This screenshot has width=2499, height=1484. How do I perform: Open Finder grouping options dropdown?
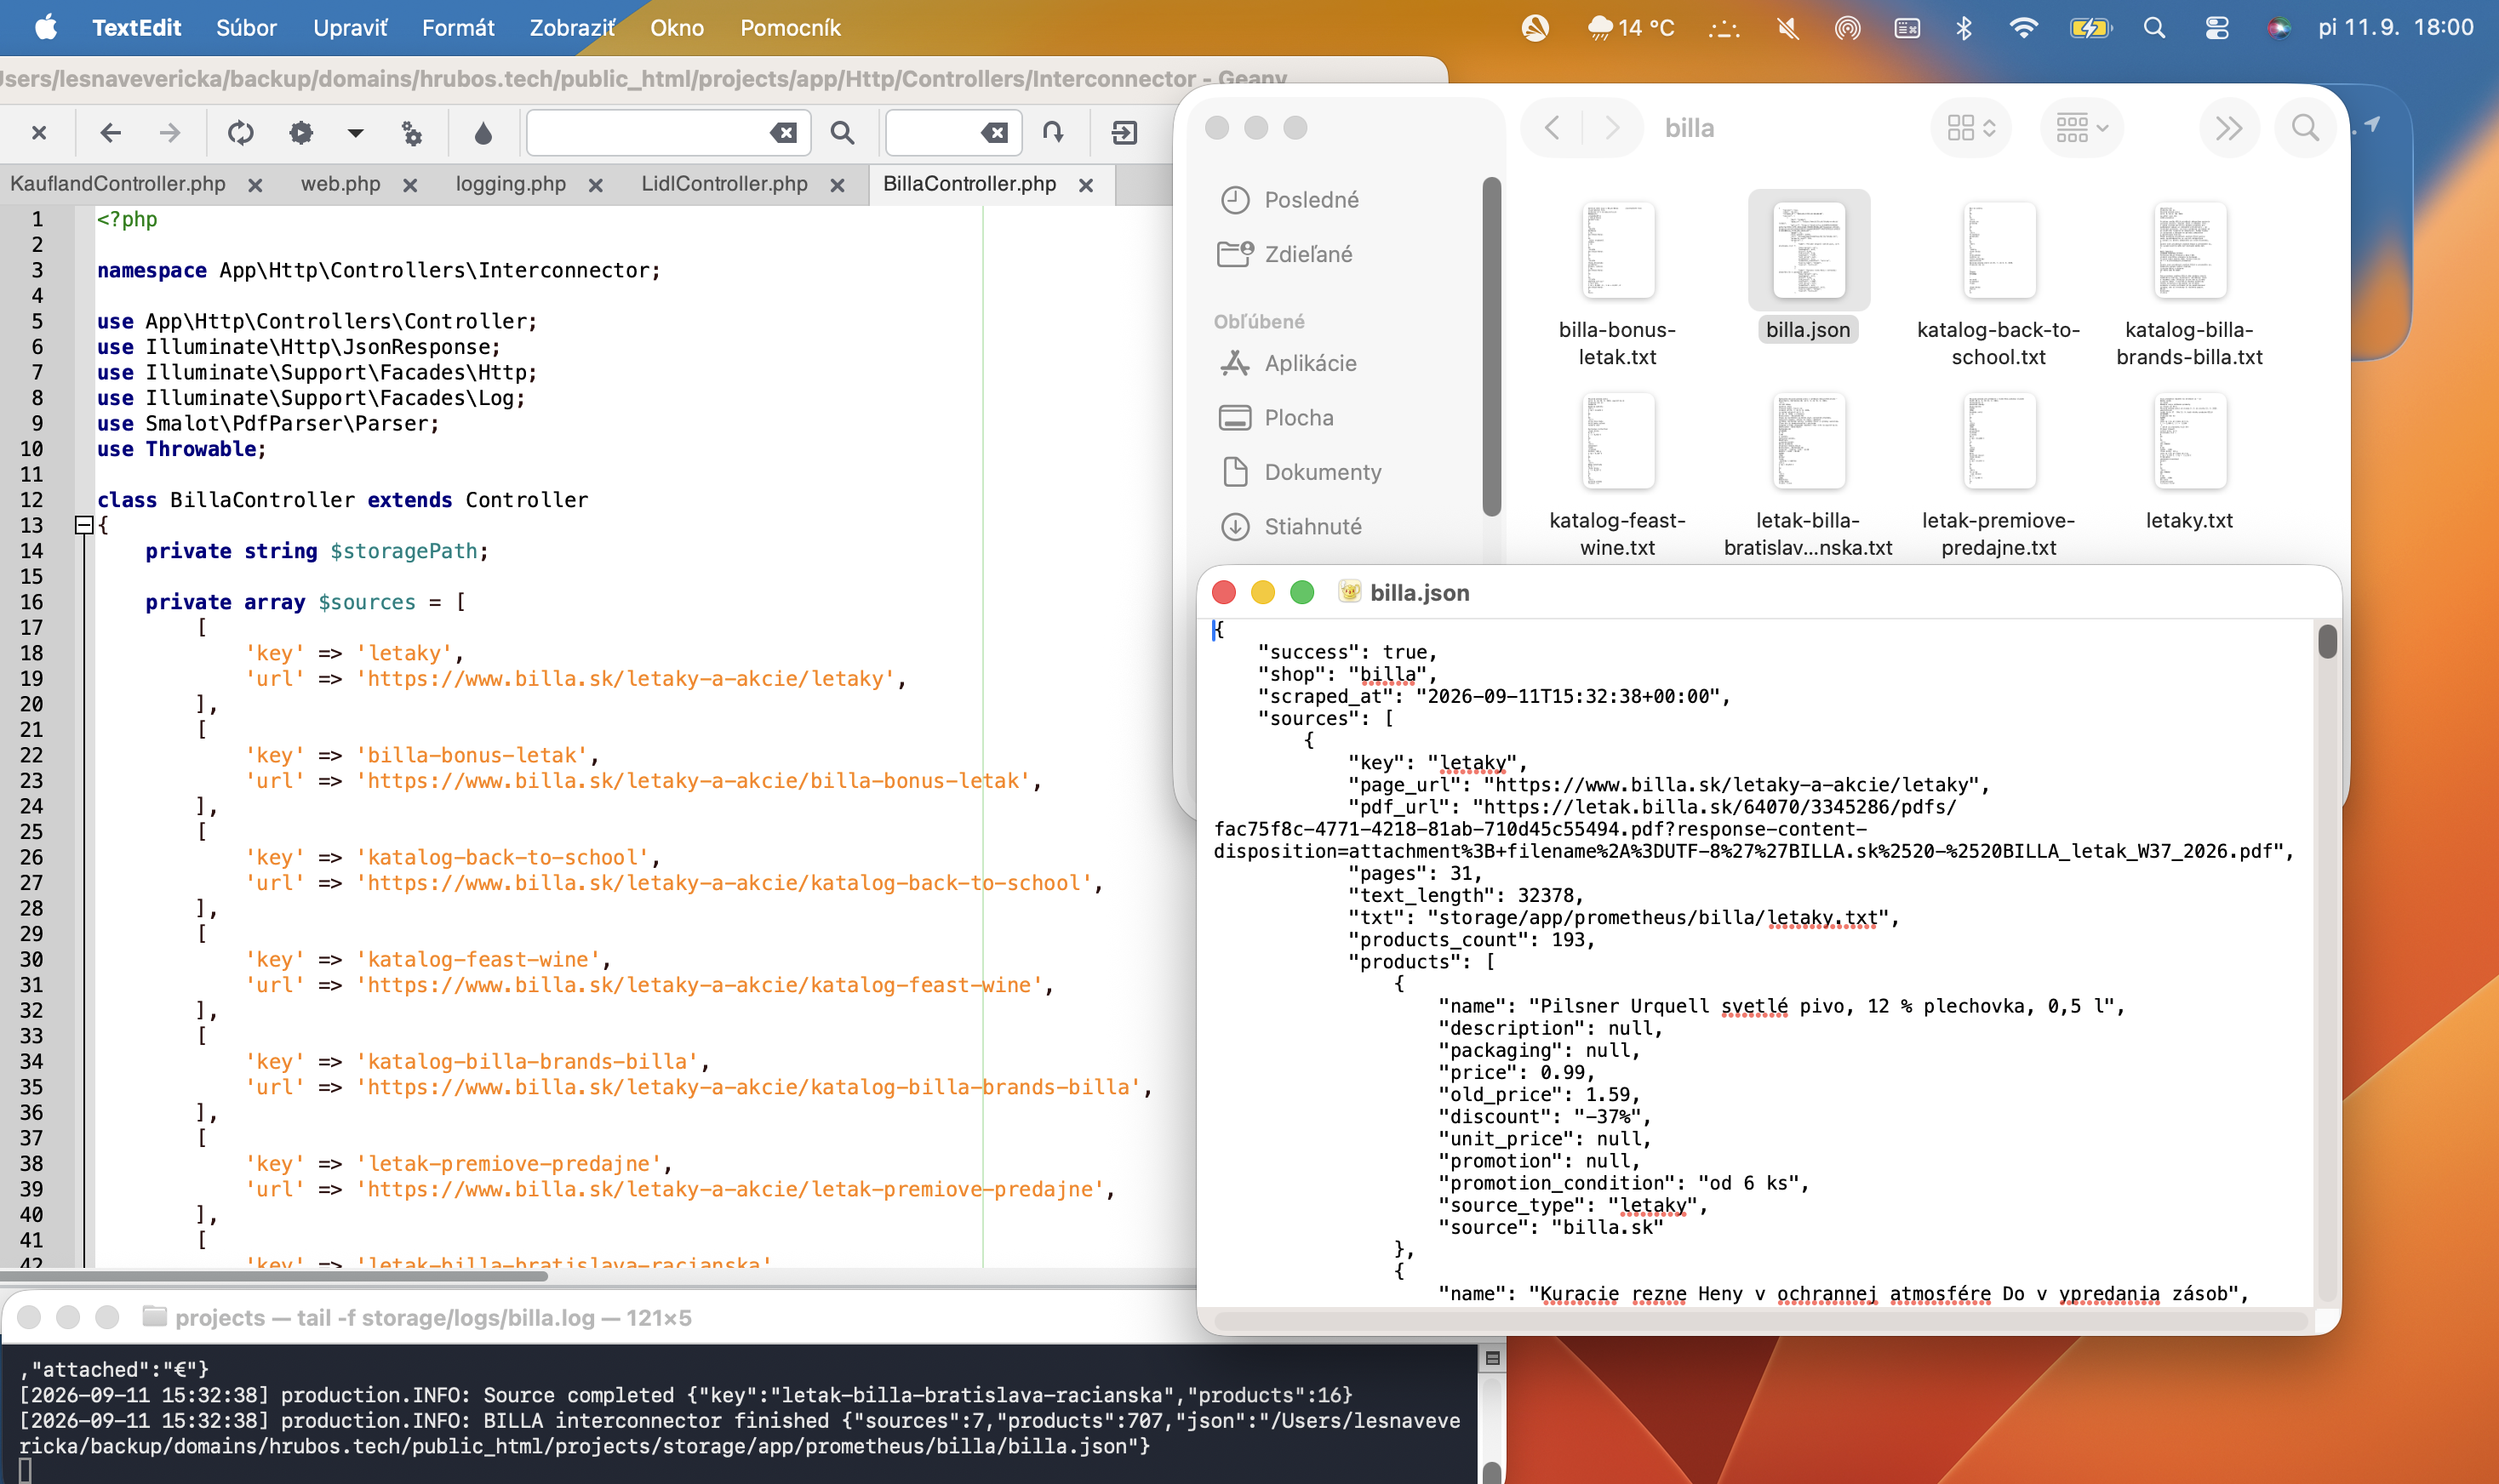tap(2081, 128)
